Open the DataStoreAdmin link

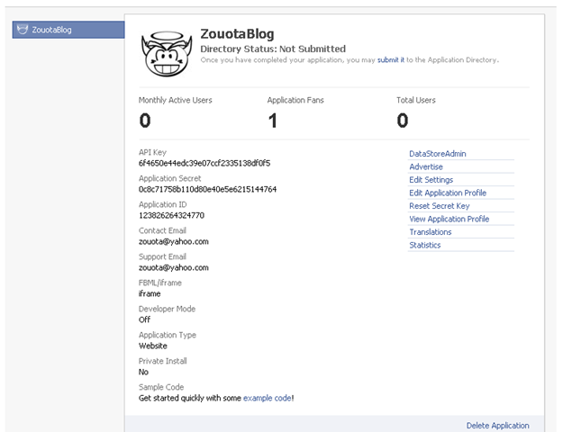tap(437, 154)
